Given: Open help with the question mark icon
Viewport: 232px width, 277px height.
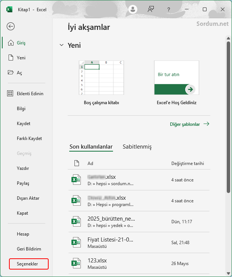Looking at the screenshot, I should [x=169, y=9].
